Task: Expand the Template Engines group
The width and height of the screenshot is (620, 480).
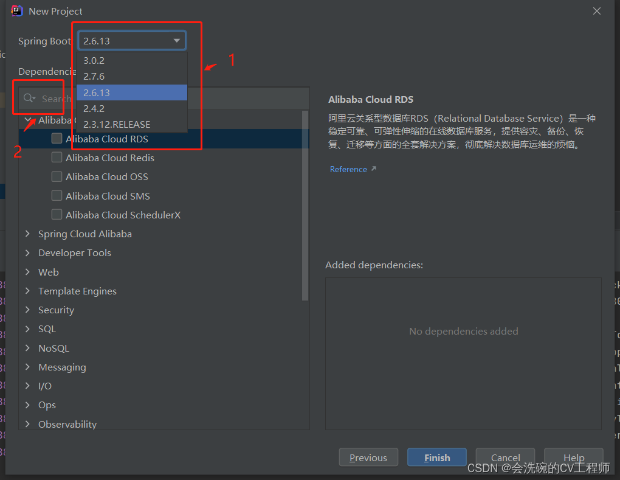Action: (28, 291)
